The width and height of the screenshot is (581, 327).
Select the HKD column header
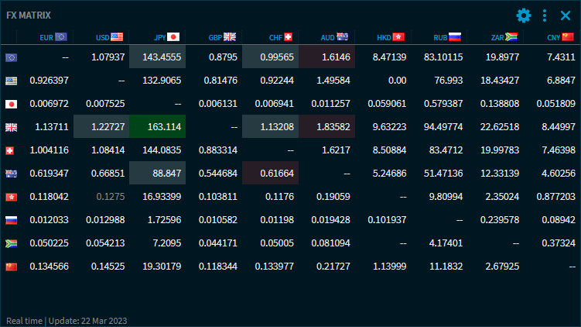(x=391, y=36)
